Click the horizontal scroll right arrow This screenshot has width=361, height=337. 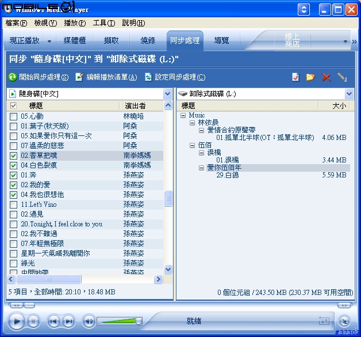(x=158, y=279)
